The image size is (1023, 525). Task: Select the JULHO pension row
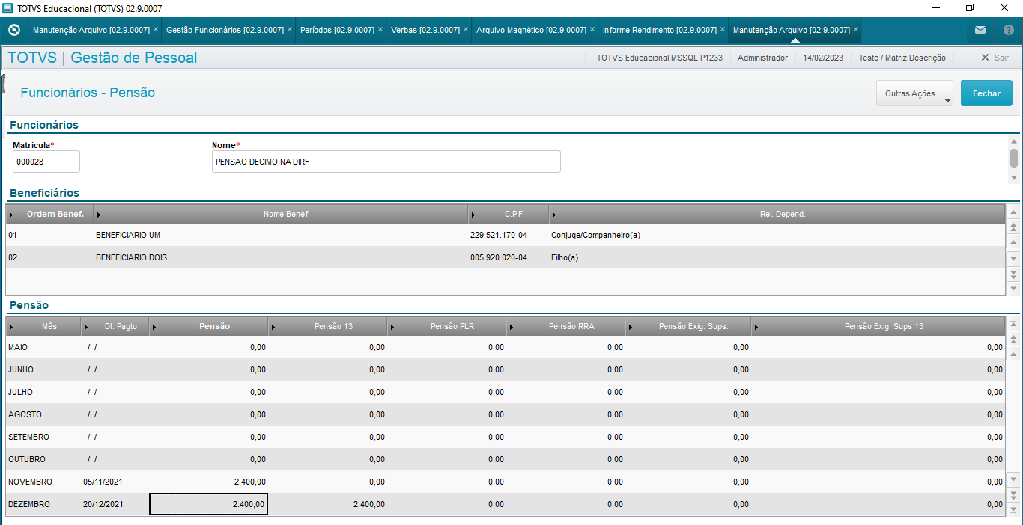pyautogui.click(x=506, y=392)
